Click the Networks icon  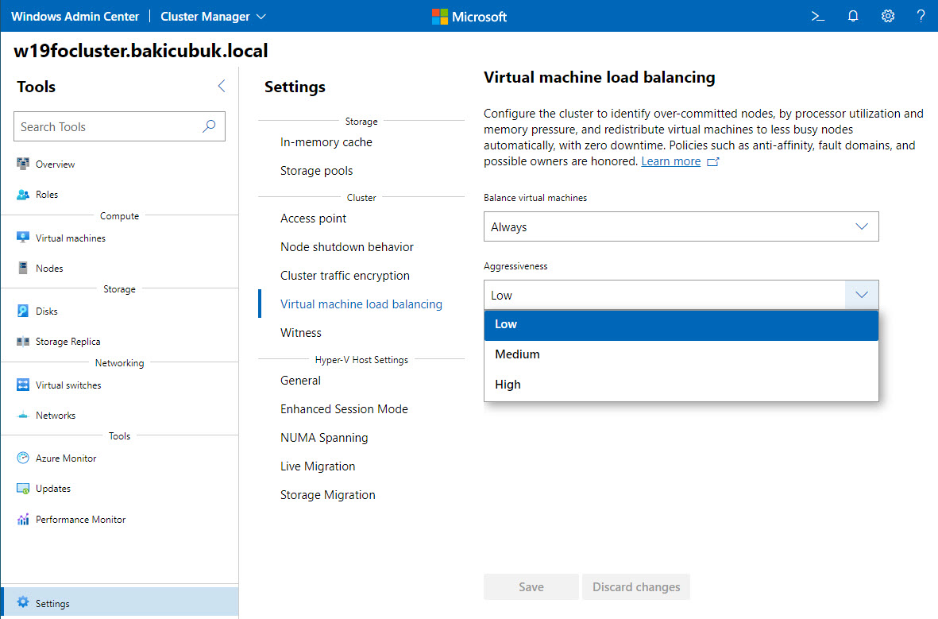(23, 416)
